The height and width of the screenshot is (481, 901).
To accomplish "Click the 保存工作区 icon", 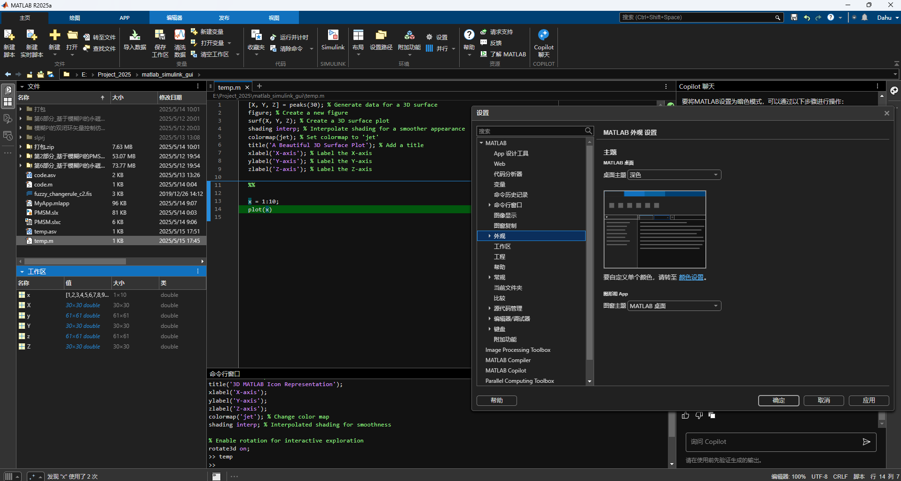I will point(160,36).
